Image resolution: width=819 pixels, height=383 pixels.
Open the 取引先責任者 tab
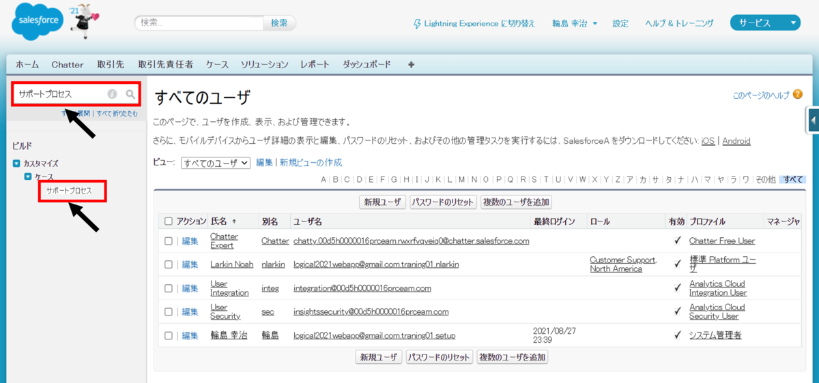pos(165,65)
